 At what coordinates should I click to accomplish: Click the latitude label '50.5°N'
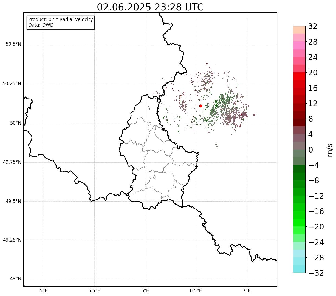pos(13,44)
